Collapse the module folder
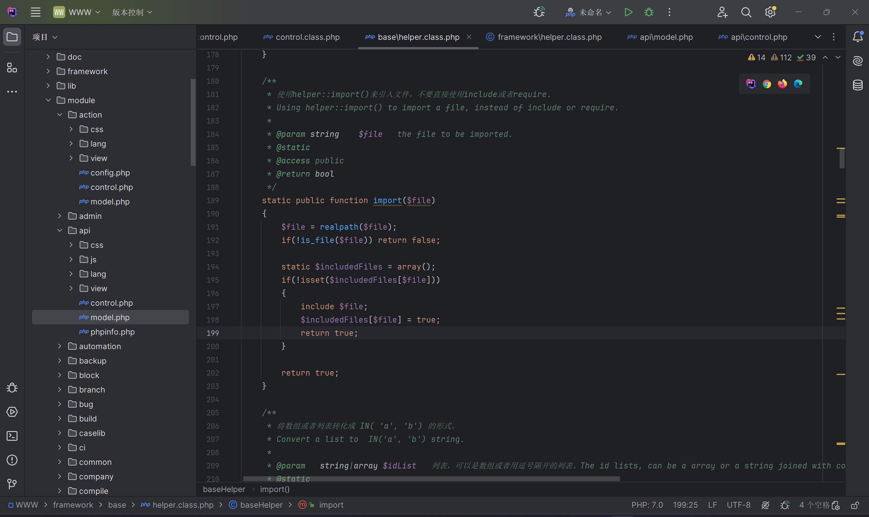The width and height of the screenshot is (869, 517). (x=48, y=100)
